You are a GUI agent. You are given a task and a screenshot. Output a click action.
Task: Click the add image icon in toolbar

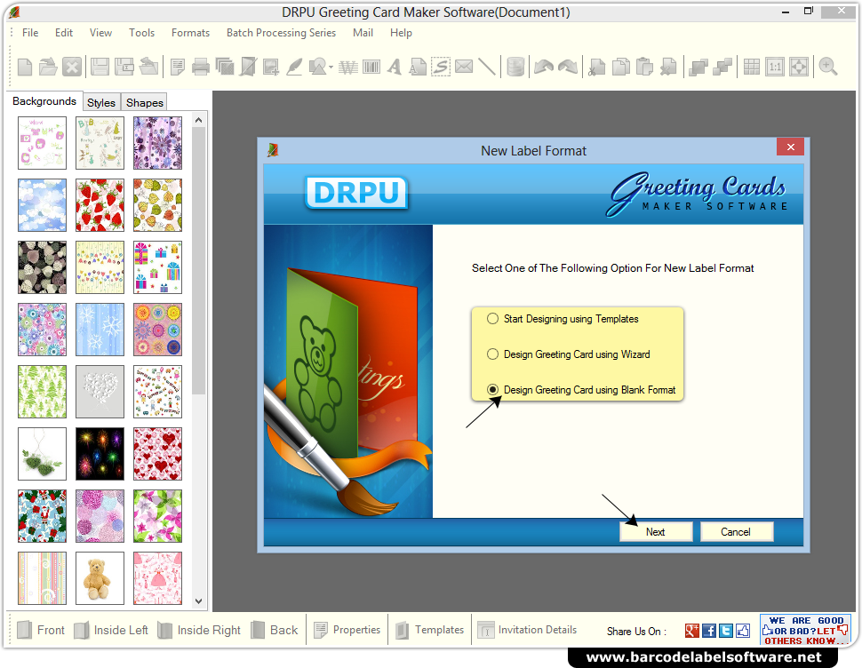coord(271,67)
